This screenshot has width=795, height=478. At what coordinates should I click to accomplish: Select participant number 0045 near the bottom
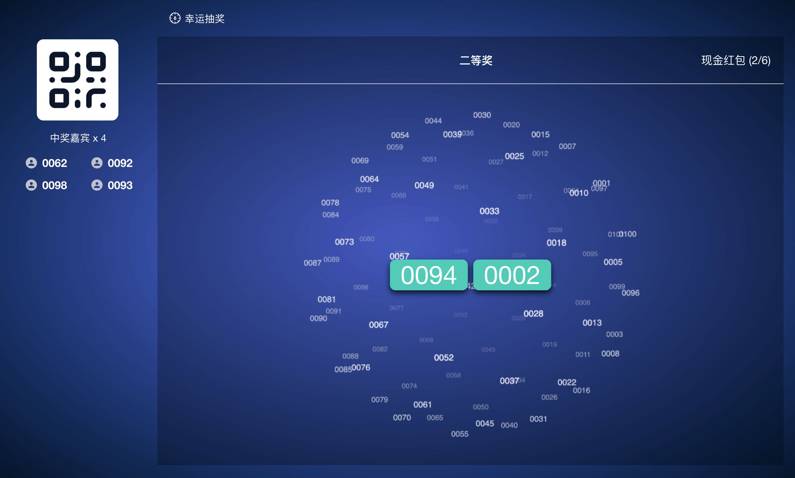click(x=485, y=423)
